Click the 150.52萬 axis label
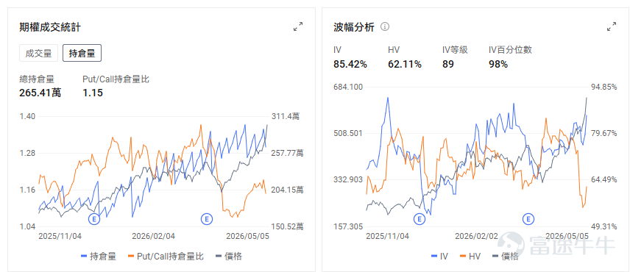The image size is (630, 272). pos(288,226)
